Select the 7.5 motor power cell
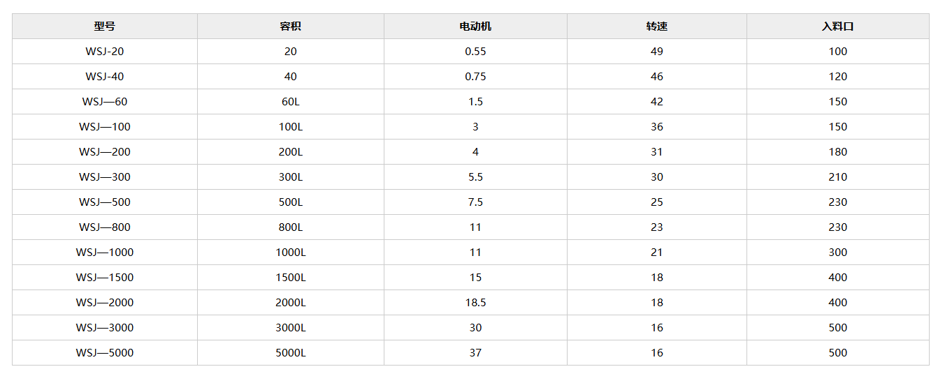Viewport: 945px width, 376px height. coord(475,202)
